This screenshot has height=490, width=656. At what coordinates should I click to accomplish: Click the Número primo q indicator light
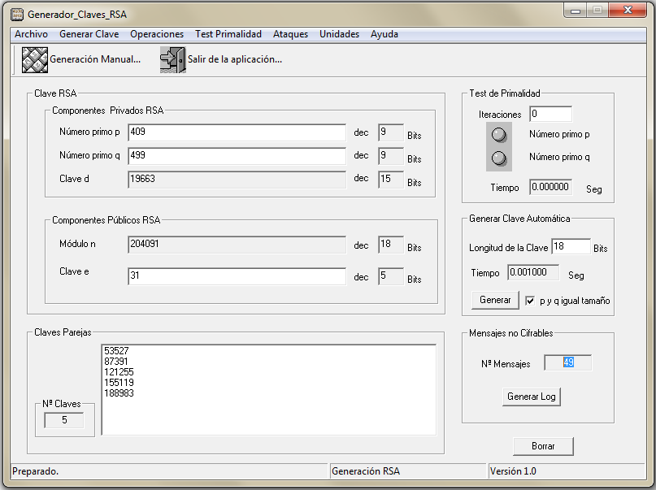click(x=499, y=158)
